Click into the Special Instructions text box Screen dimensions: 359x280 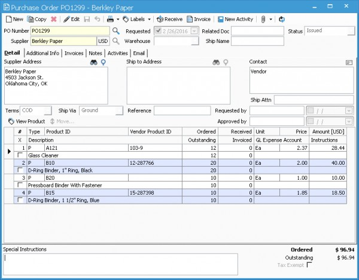click(120, 263)
